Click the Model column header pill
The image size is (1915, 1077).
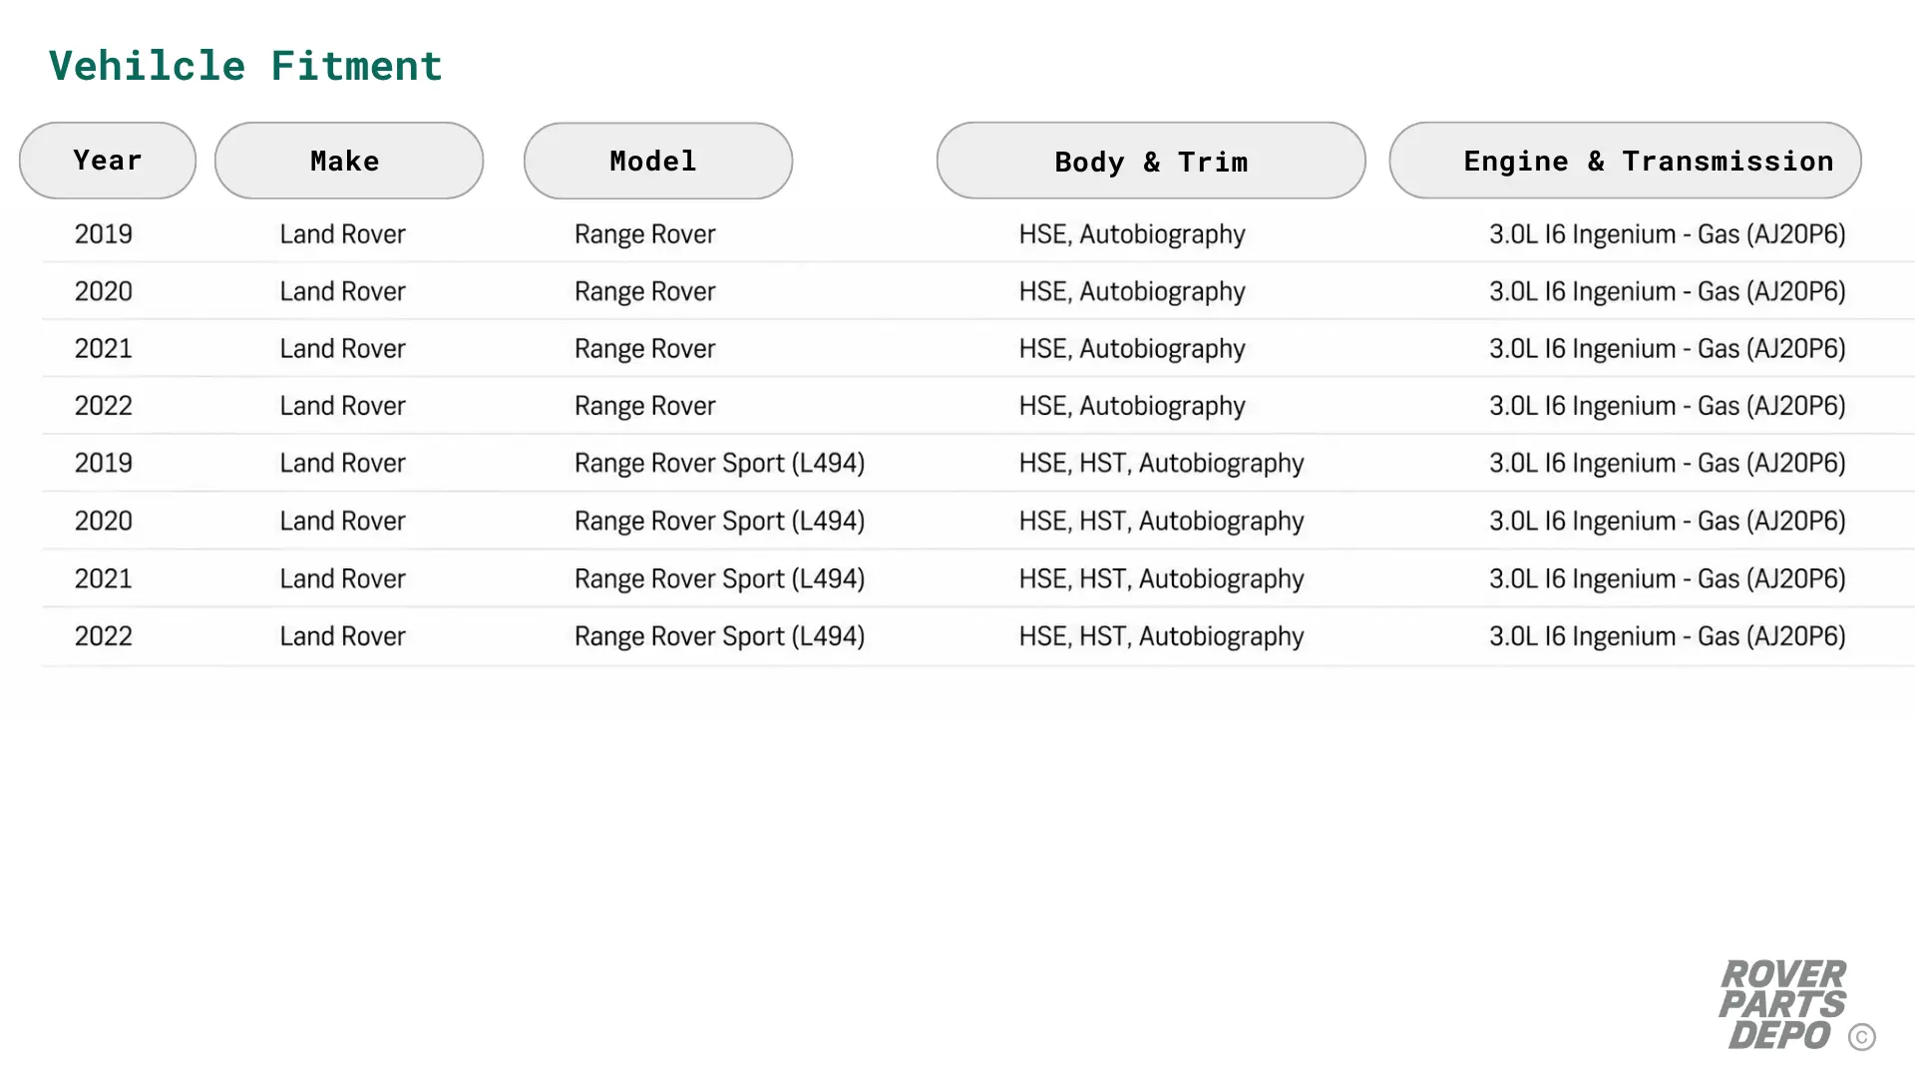point(658,161)
